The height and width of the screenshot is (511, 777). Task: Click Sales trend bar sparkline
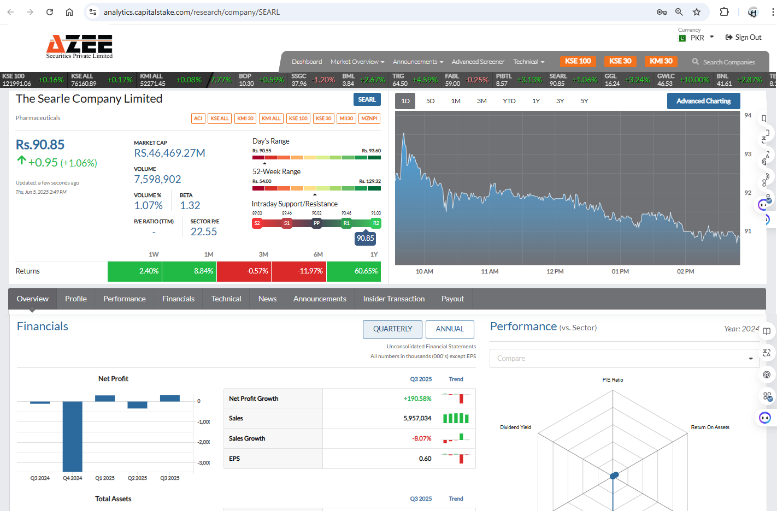point(456,418)
